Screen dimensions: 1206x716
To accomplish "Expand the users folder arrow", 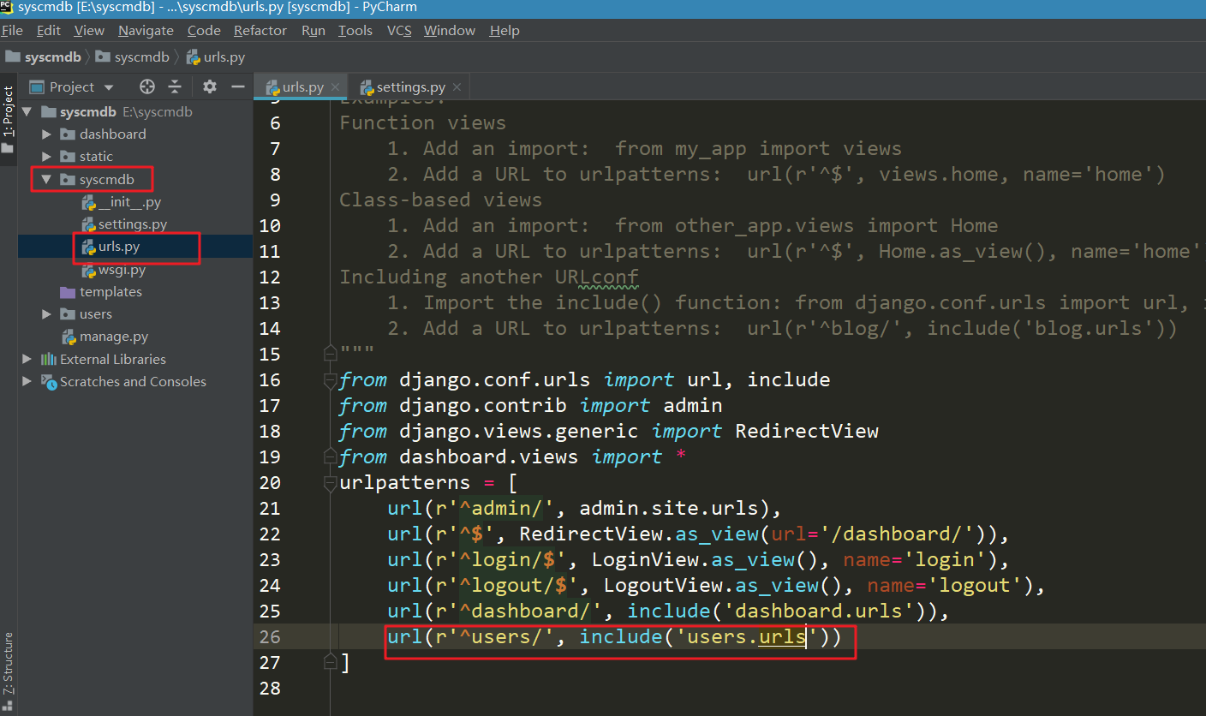I will (x=46, y=314).
